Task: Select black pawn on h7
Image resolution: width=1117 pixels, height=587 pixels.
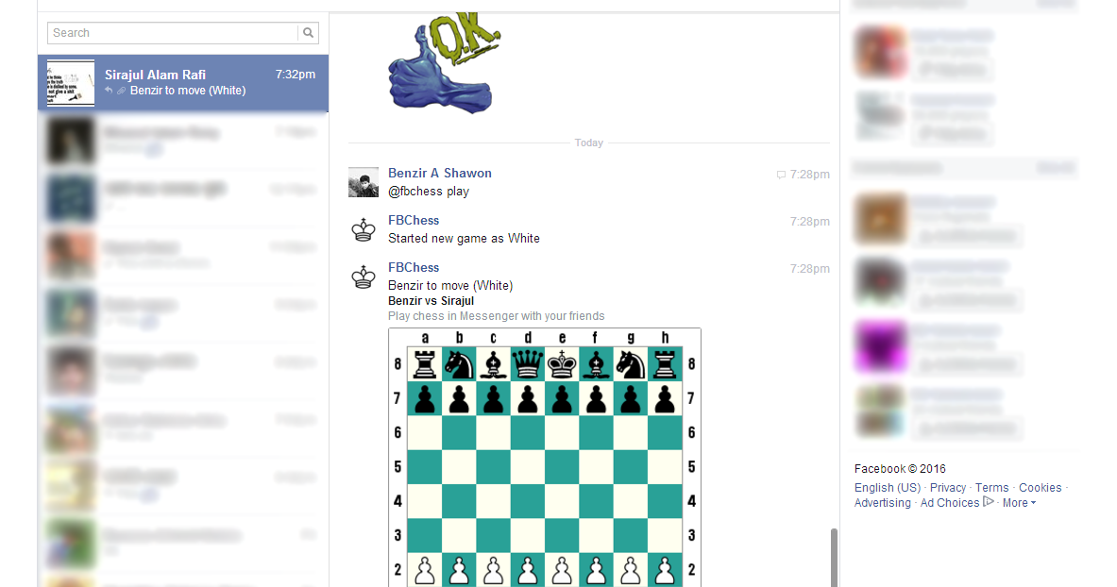Action: coord(664,398)
